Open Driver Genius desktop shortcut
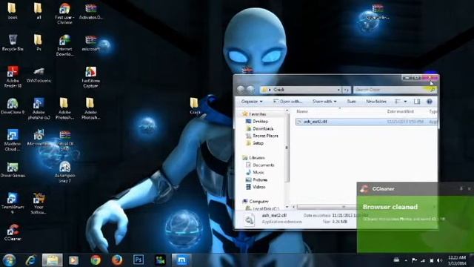474x267 pixels. tap(13, 170)
